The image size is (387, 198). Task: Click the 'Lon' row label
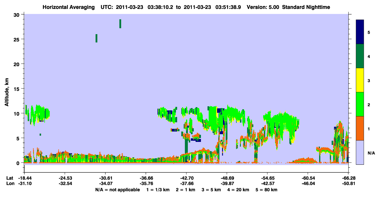10,183
